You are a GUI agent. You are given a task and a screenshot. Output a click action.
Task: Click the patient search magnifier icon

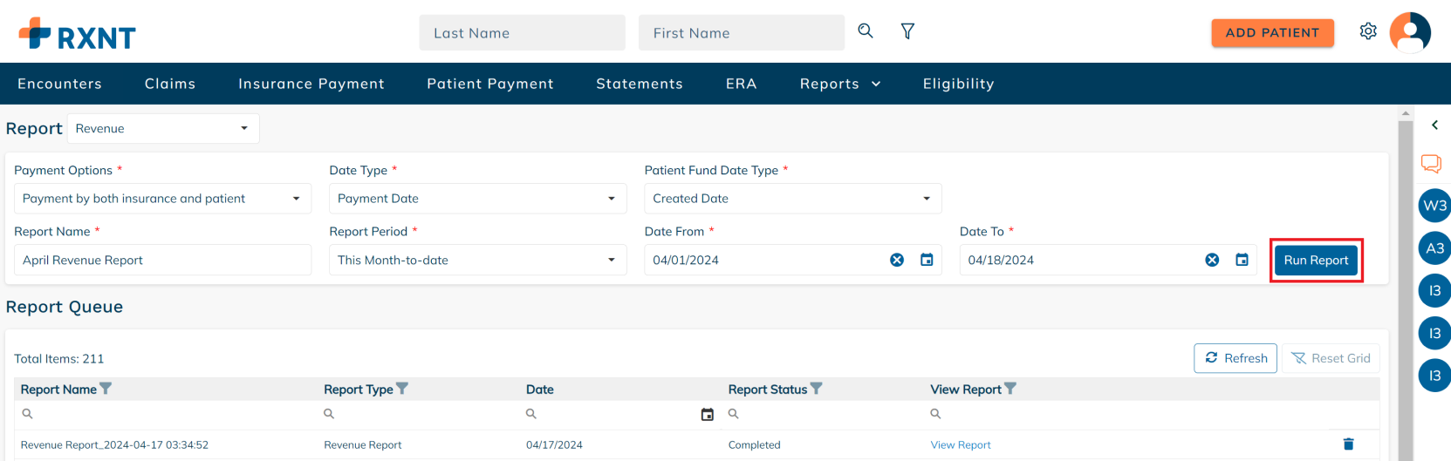tap(866, 31)
